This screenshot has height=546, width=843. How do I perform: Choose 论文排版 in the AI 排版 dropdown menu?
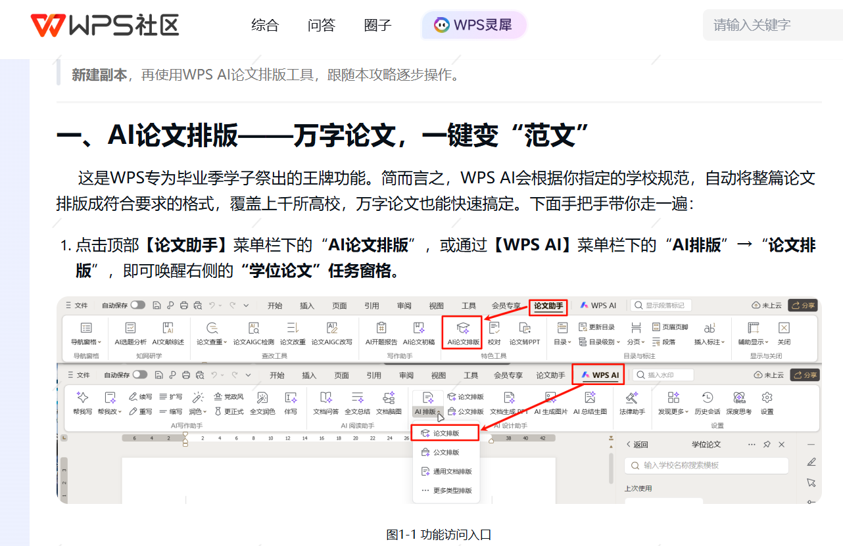(x=445, y=434)
